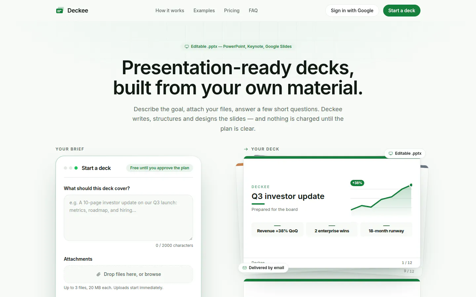
Task: Click the green Start a deck button
Action: point(402,11)
